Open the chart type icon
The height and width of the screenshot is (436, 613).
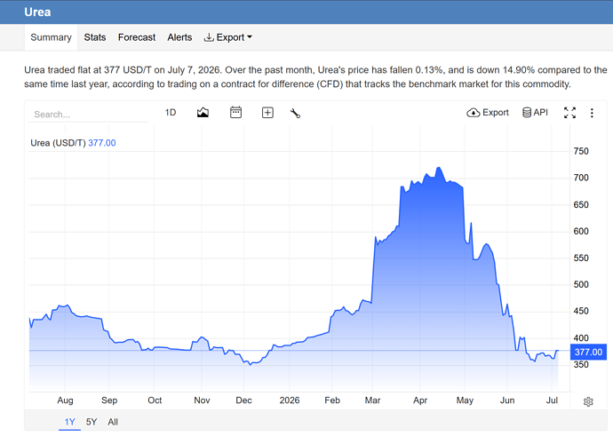click(x=203, y=113)
